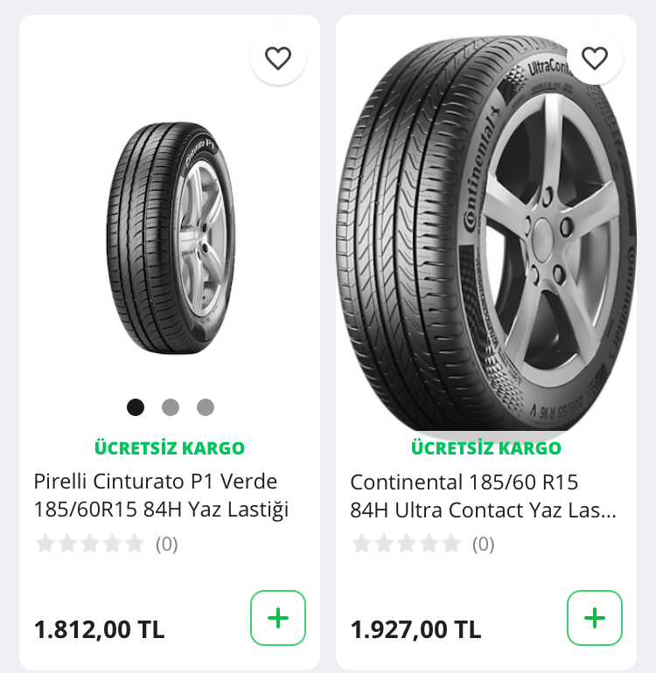Image resolution: width=656 pixels, height=673 pixels.
Task: Click the Pirelli review count (0)
Action: point(166,545)
